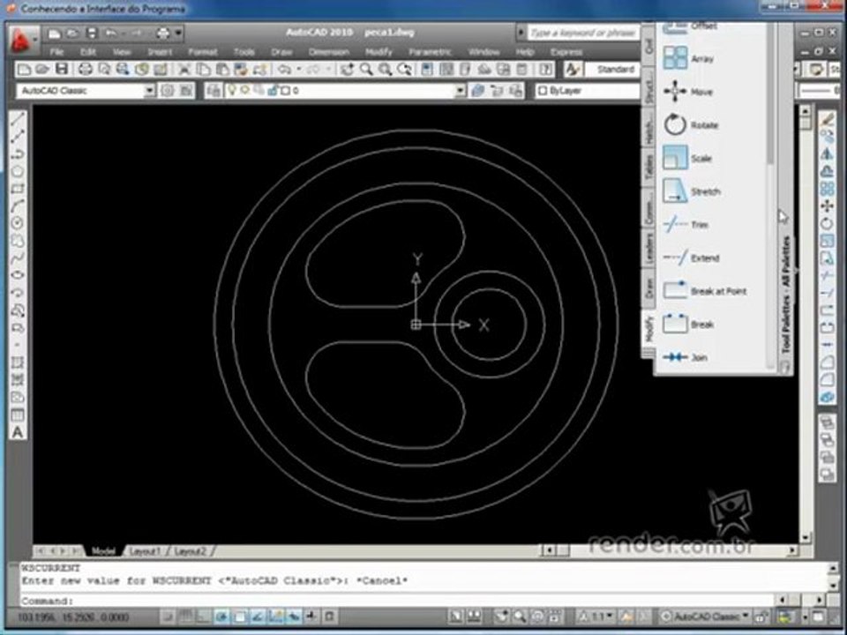Switch to the Draw tab of the tool palette
The width and height of the screenshot is (847, 635).
point(648,289)
